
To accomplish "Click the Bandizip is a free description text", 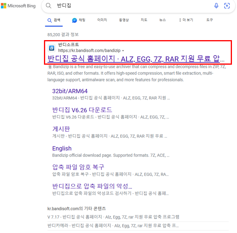I will coord(137,73).
